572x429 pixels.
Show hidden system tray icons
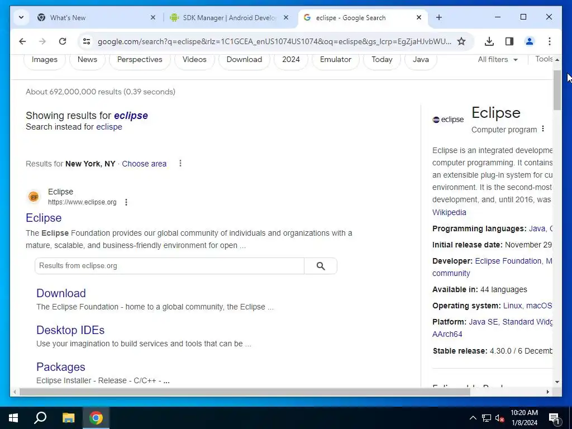473,418
